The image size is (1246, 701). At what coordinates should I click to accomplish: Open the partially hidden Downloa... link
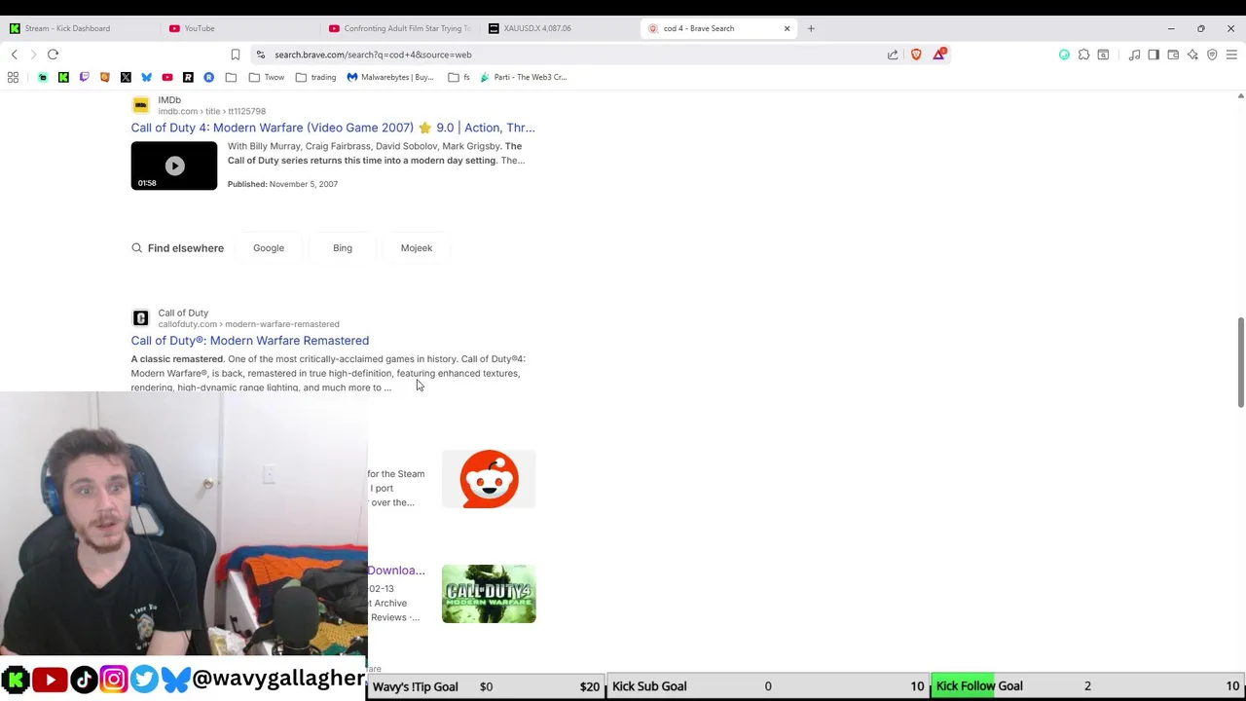pos(396,571)
